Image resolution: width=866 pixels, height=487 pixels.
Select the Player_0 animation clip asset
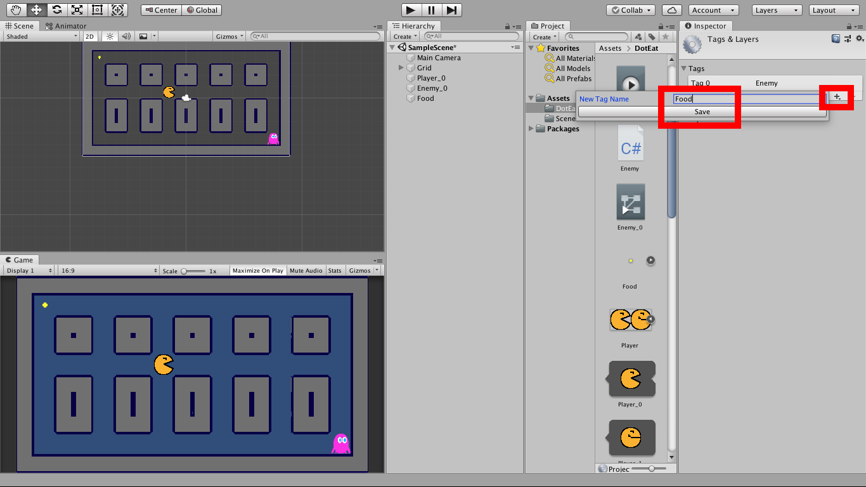pos(630,384)
